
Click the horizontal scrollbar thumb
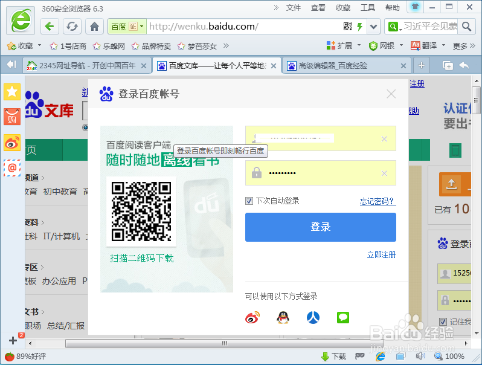(x=225, y=343)
